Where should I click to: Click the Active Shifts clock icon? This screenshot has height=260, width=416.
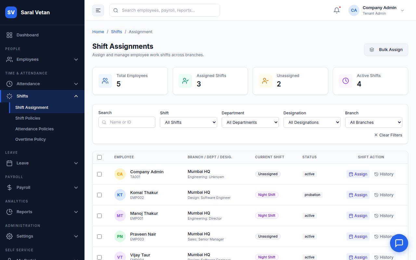[345, 81]
